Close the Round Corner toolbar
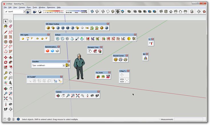The height and width of the screenshot is (125, 210). click(127, 55)
